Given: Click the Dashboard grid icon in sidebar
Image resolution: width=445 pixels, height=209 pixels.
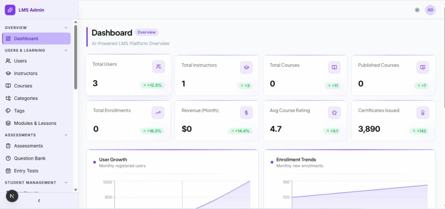Looking at the screenshot, I should (x=8, y=39).
